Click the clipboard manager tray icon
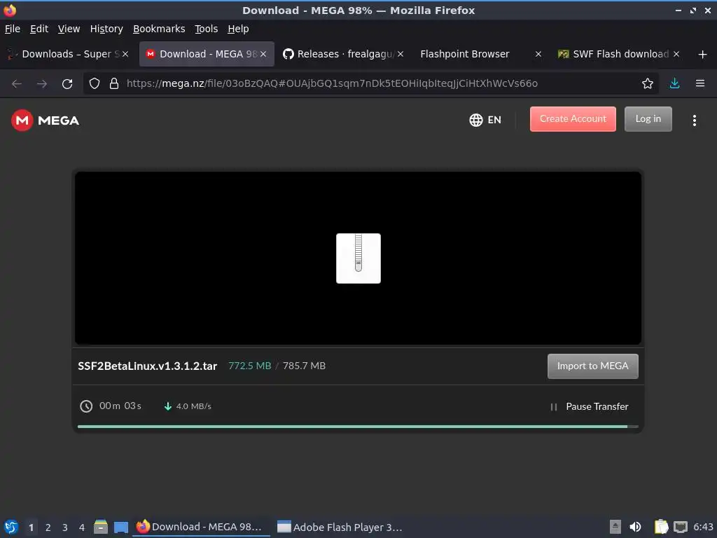Image resolution: width=717 pixels, height=538 pixels. pyautogui.click(x=661, y=527)
